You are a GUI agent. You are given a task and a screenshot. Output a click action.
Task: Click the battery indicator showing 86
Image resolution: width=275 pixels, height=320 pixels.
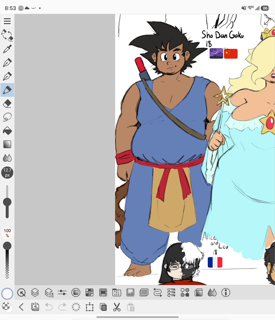pos(265,8)
